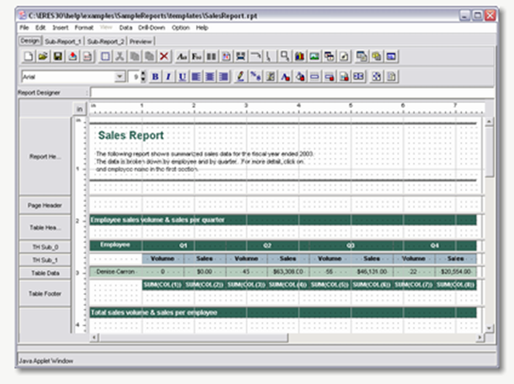Toggle underline formatting
Viewport: 514px width, 384px height.
182,77
